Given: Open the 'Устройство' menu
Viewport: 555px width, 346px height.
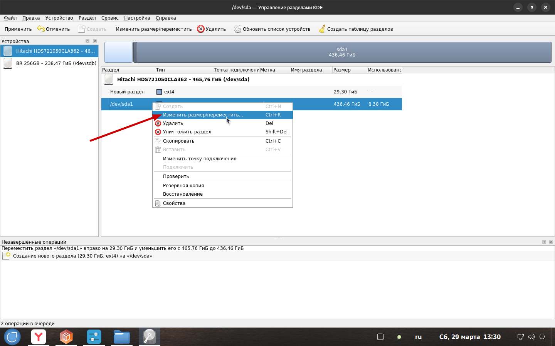Looking at the screenshot, I should pyautogui.click(x=59, y=18).
